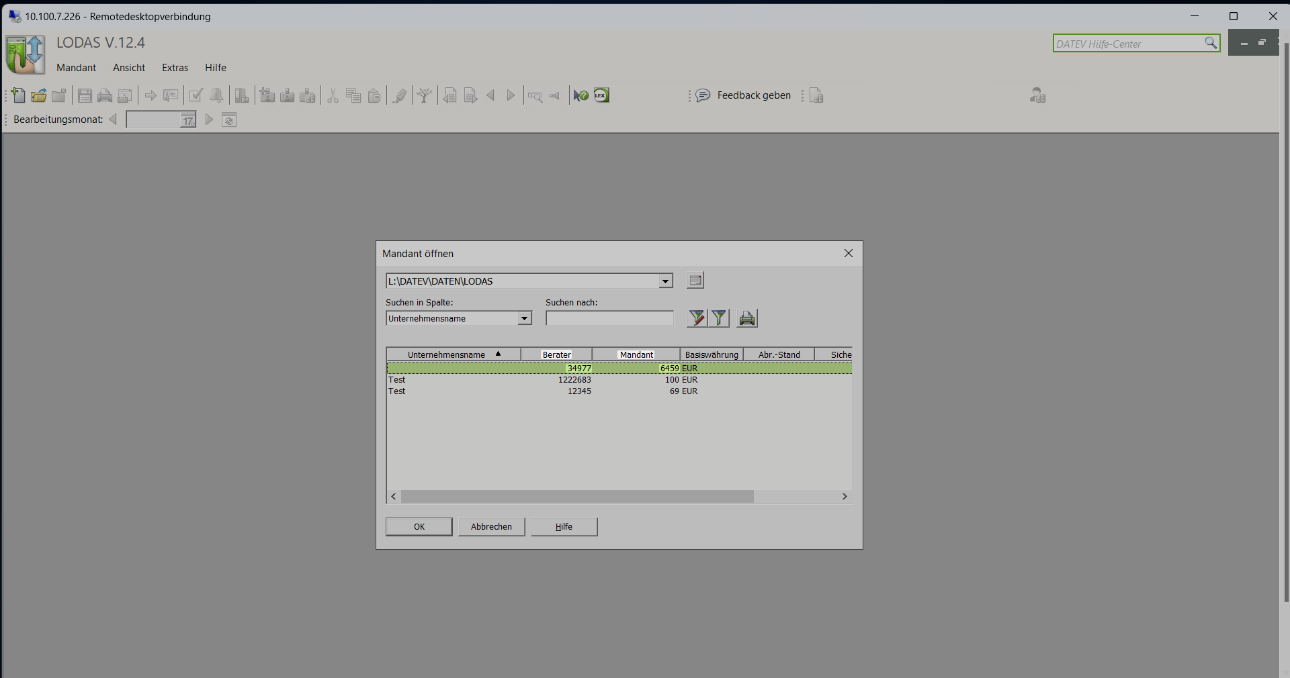Open the Bearbeitungsmonat calendar picker
The image size is (1290, 678).
pyautogui.click(x=188, y=120)
